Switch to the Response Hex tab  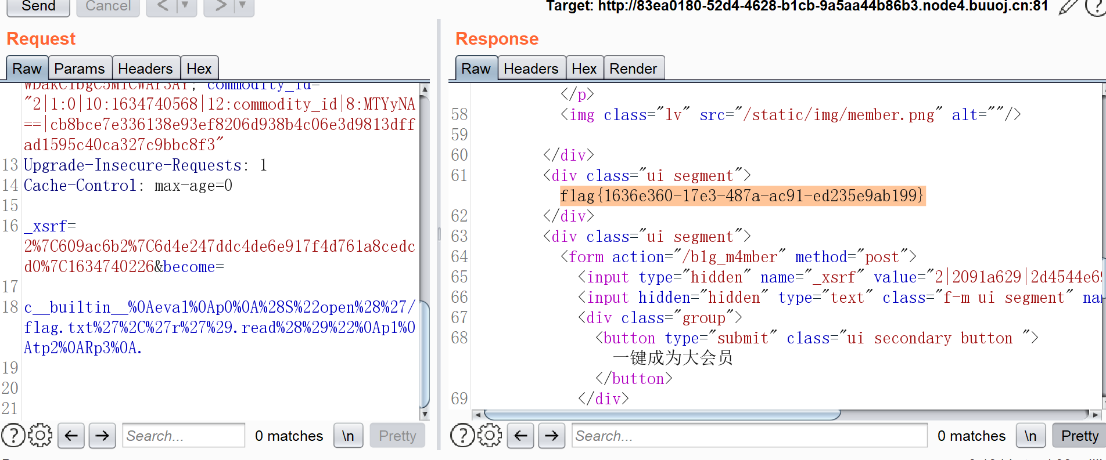click(x=584, y=68)
